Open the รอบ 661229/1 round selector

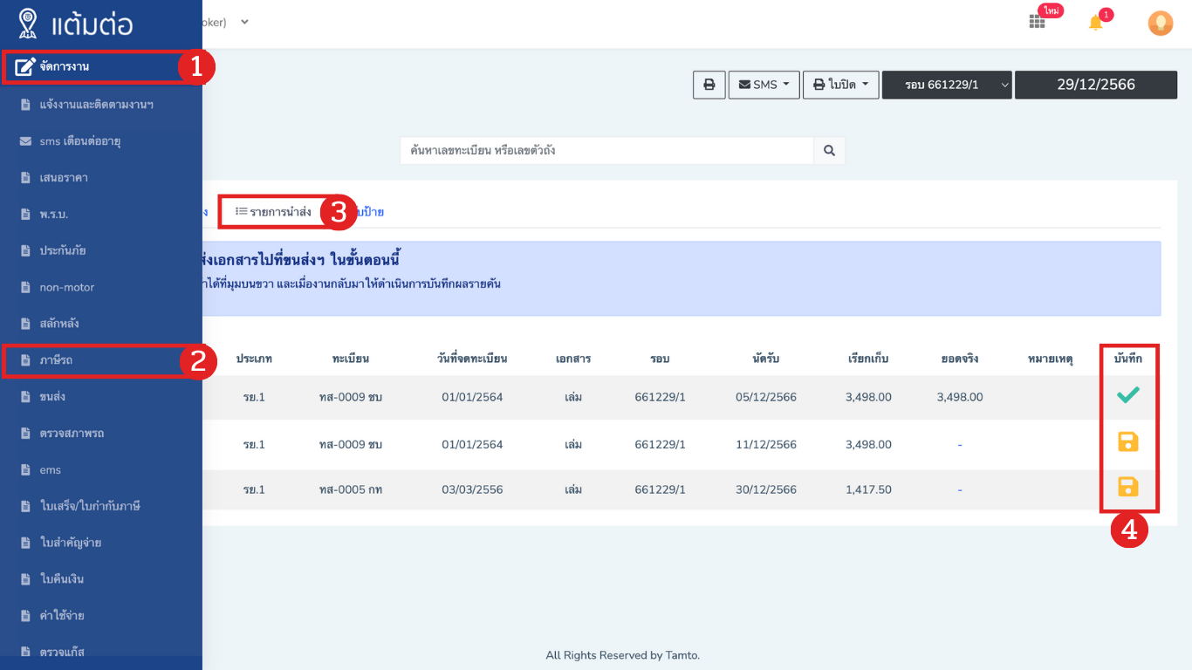click(x=947, y=85)
